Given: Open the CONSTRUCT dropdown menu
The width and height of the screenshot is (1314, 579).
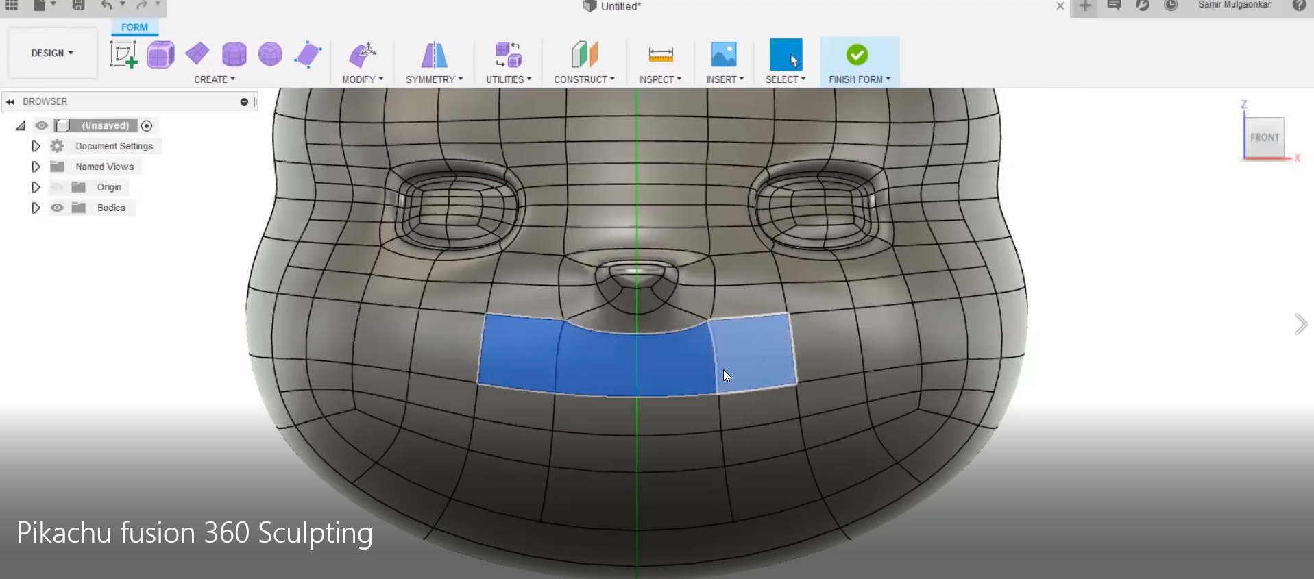Looking at the screenshot, I should coord(584,79).
